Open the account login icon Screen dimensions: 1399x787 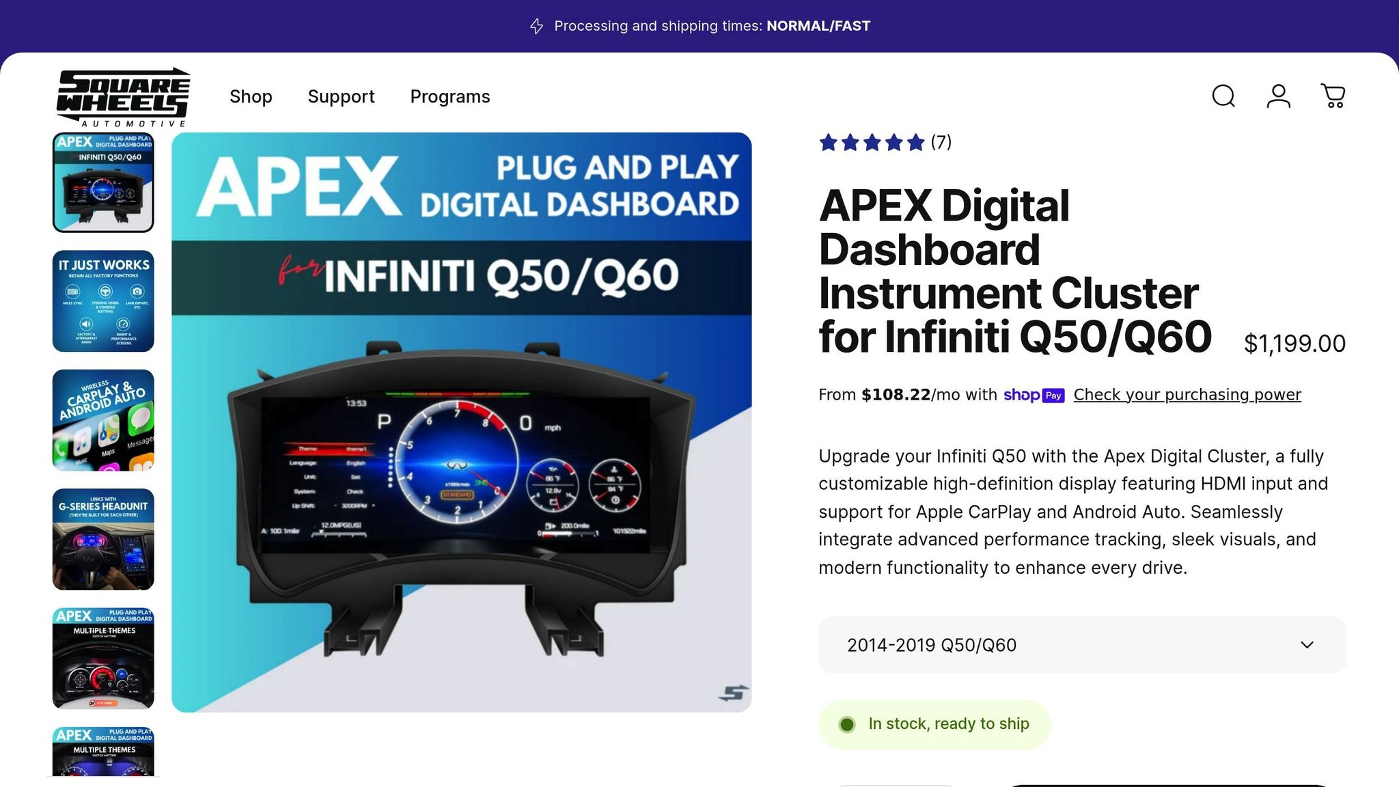click(1278, 96)
